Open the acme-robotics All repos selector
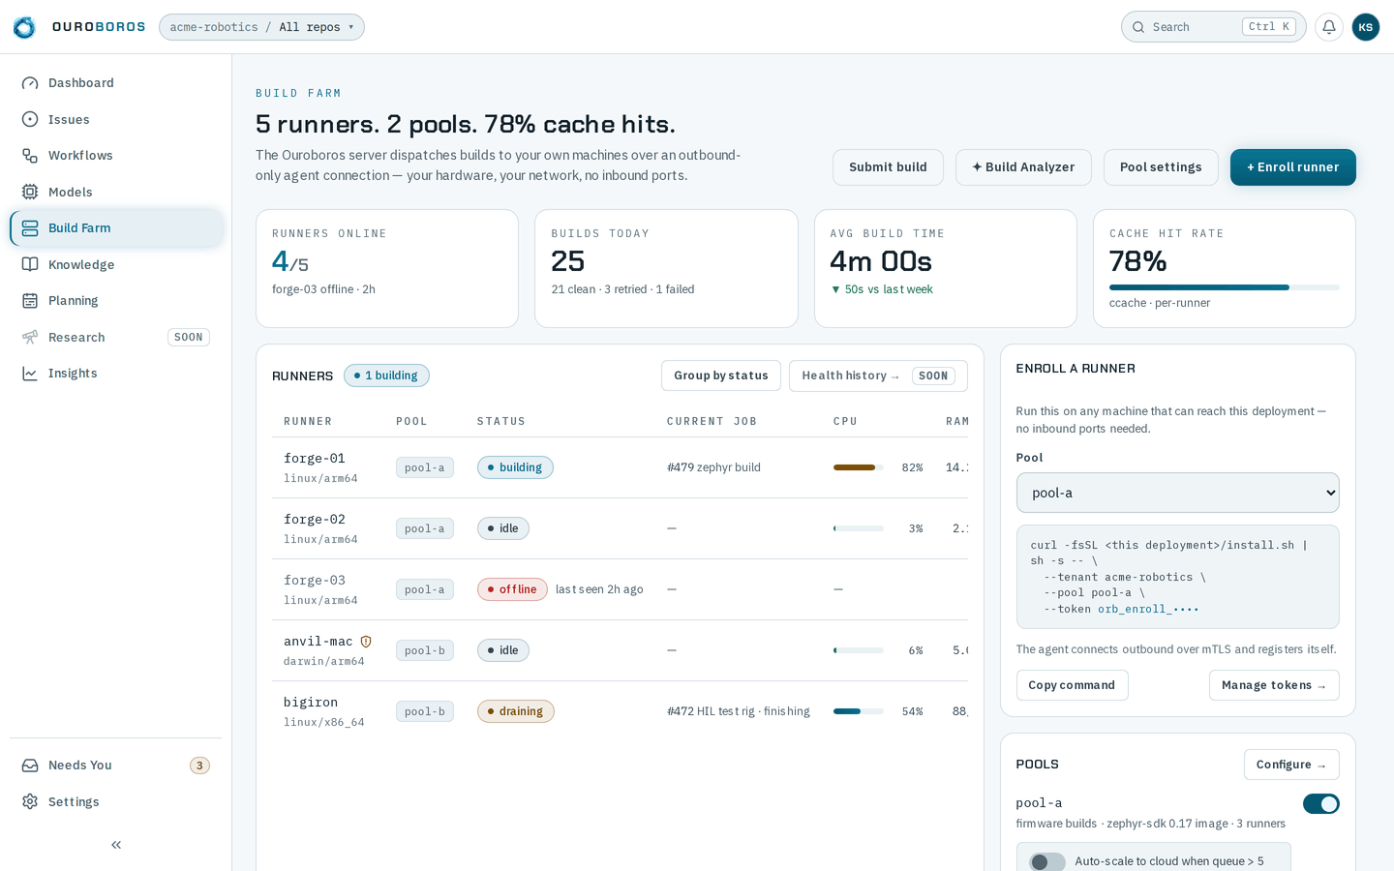Screen dimensions: 1394x871 (261, 27)
